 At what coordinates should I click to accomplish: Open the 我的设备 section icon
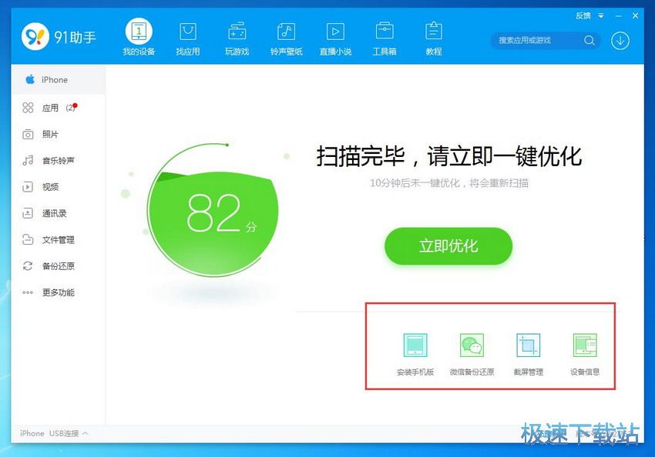coord(139,32)
